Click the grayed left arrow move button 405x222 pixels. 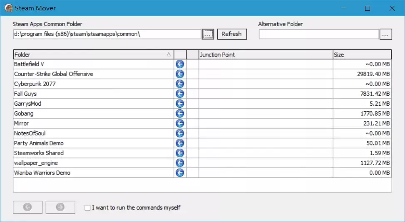(27, 207)
